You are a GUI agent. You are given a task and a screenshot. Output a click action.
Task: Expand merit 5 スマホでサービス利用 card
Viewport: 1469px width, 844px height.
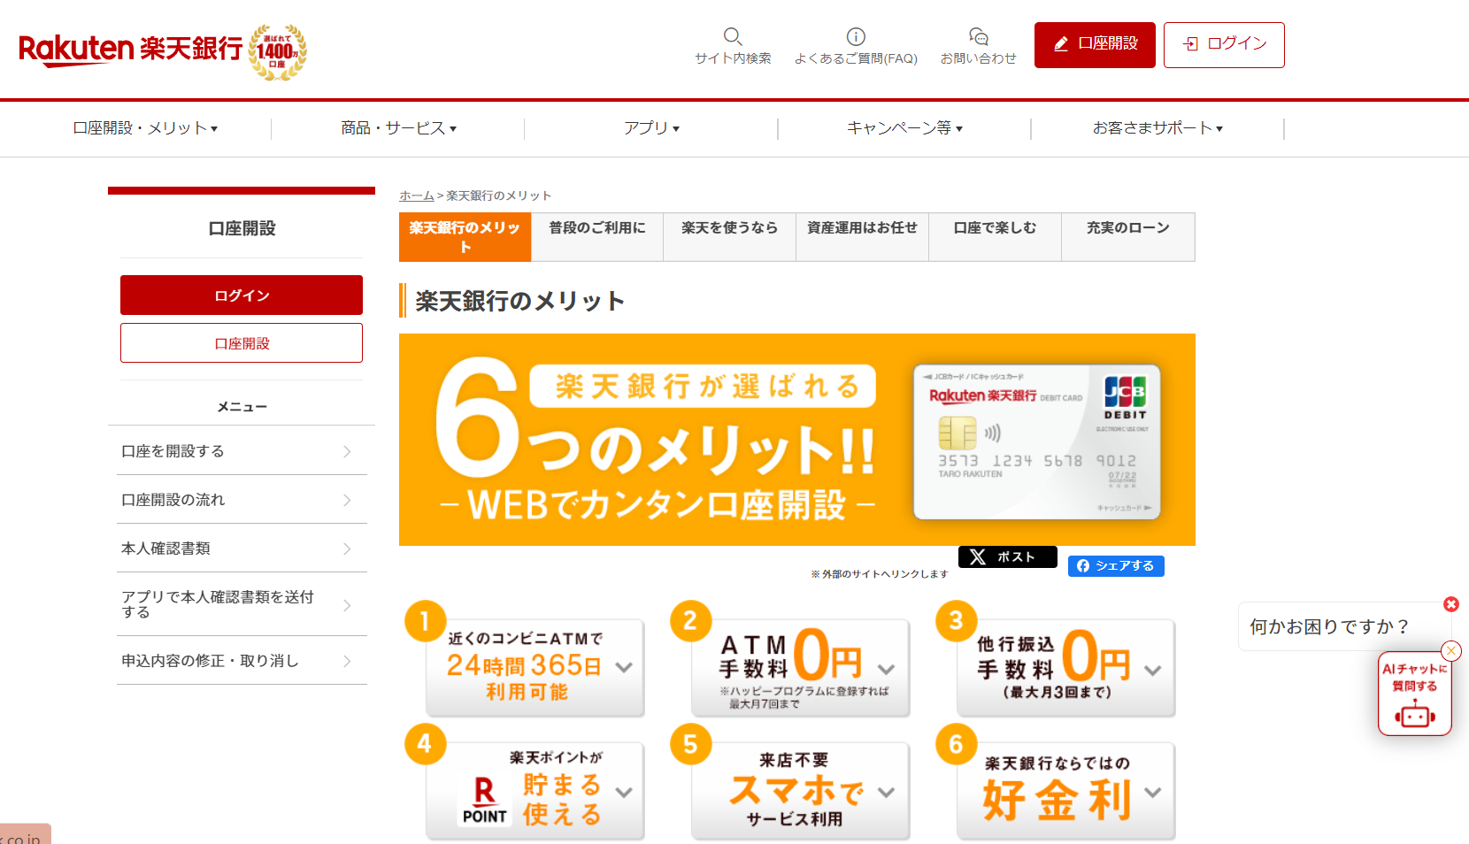[x=800, y=791]
